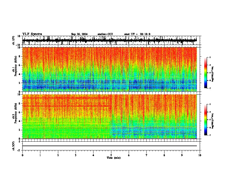The width and height of the screenshot is (225, 174).
Task: Click inside the ch.1 spectrogram panel
Action: (110, 69)
